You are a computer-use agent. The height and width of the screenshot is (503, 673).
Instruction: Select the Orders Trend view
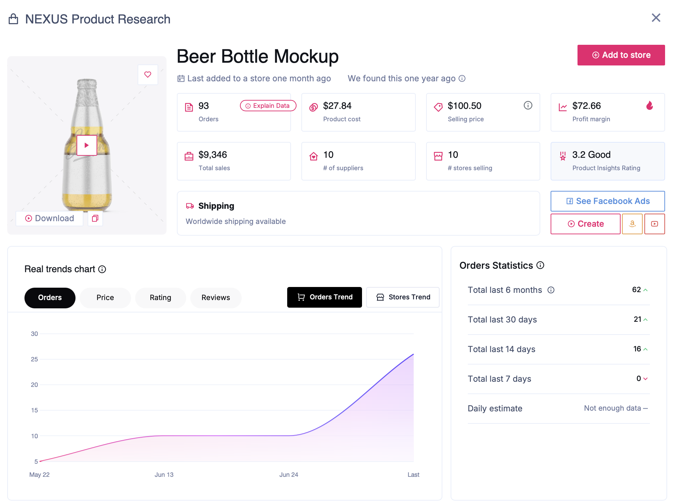pyautogui.click(x=324, y=297)
